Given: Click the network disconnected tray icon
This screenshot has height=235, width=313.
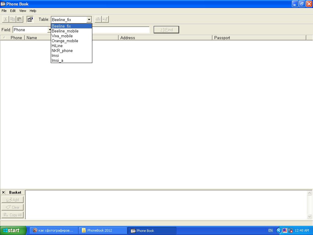Looking at the screenshot, I should click(290, 231).
